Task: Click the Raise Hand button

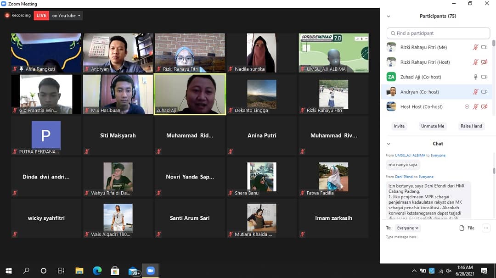Action: pos(471,126)
